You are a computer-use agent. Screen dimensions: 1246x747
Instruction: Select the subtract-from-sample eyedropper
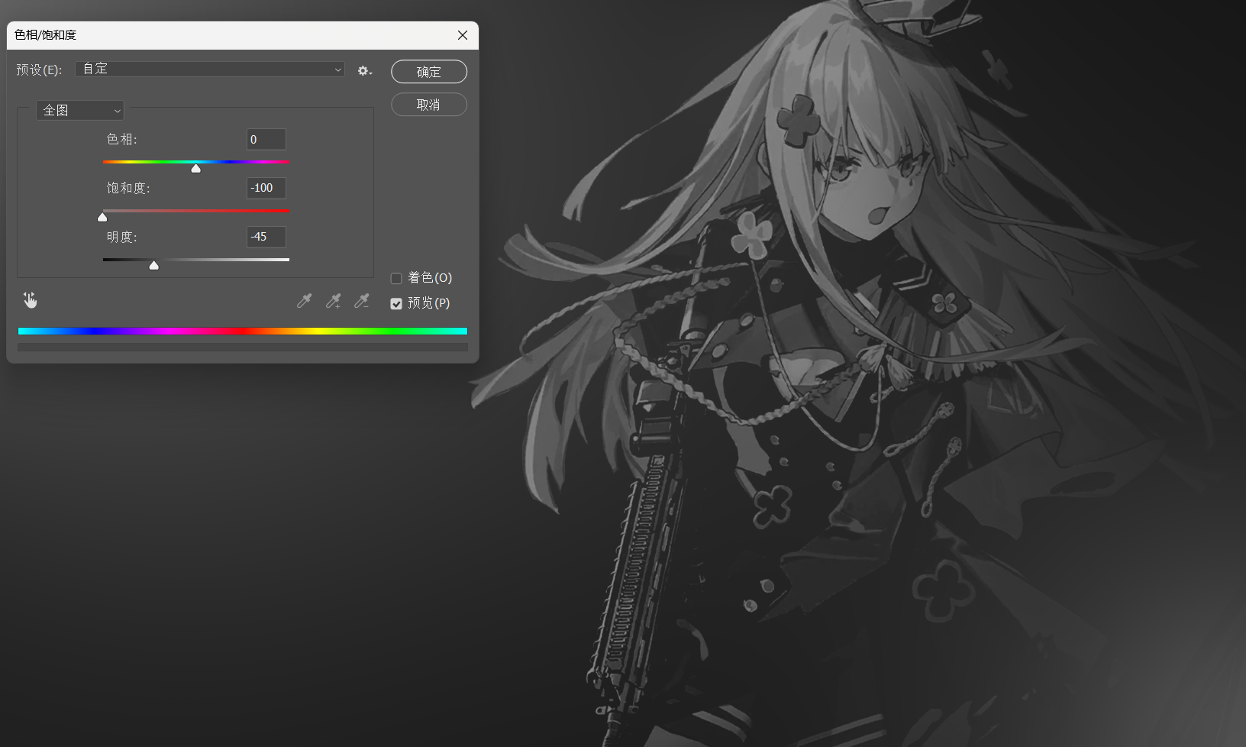362,301
